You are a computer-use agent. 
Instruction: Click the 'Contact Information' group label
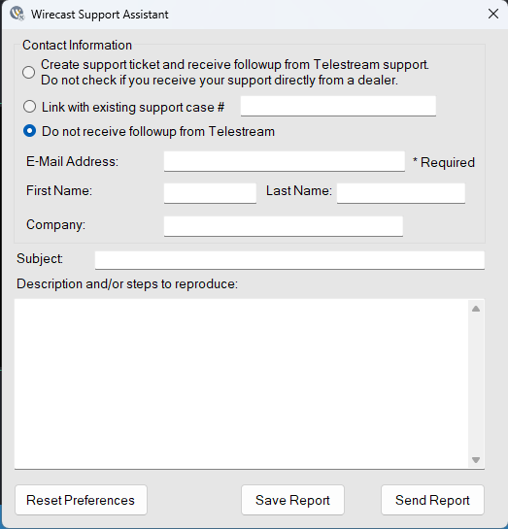(x=77, y=46)
